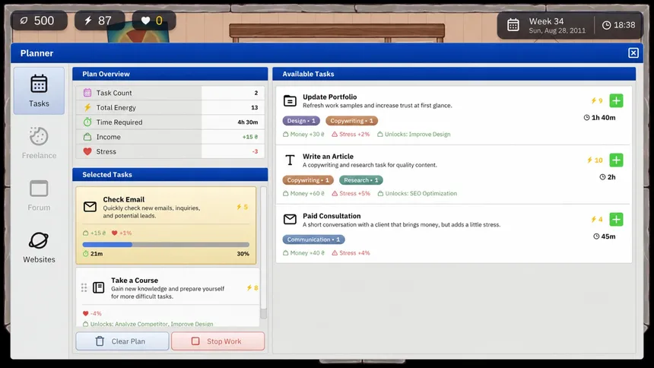Click the Time Required value 4h 30m

pyautogui.click(x=248, y=122)
